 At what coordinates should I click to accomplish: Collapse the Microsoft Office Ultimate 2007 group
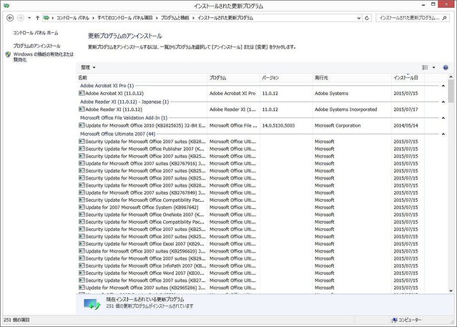pyautogui.click(x=443, y=135)
